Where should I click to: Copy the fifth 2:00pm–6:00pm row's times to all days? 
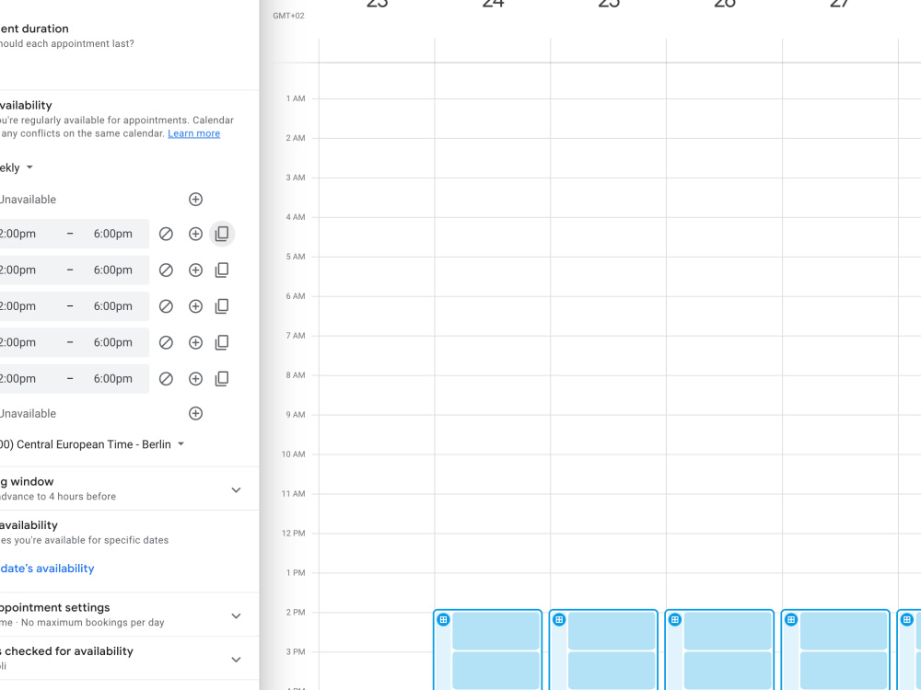pyautogui.click(x=222, y=378)
